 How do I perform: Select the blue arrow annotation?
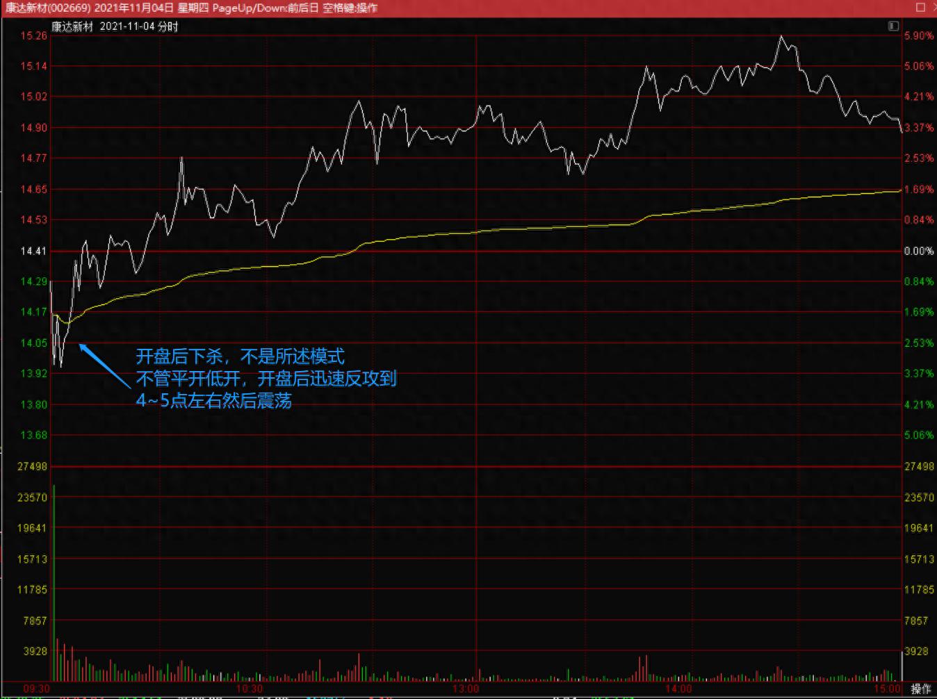pyautogui.click(x=104, y=365)
